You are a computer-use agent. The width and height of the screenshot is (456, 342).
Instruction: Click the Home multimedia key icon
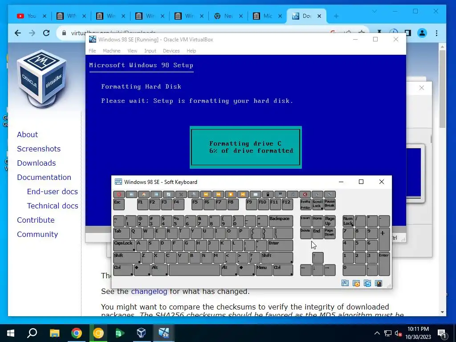pyautogui.click(x=144, y=194)
